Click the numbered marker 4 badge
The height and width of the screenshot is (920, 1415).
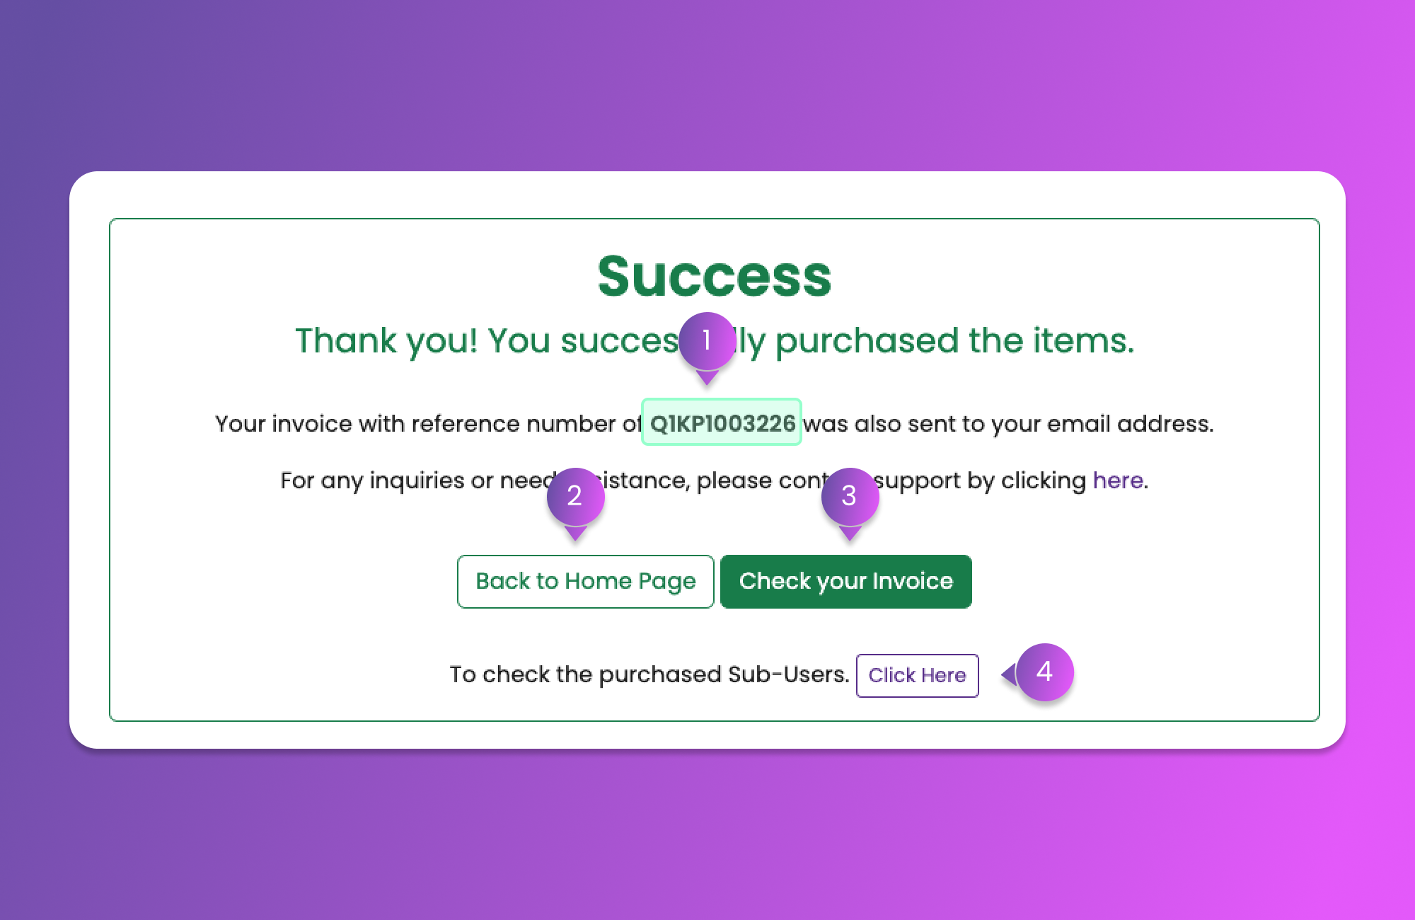[1044, 672]
